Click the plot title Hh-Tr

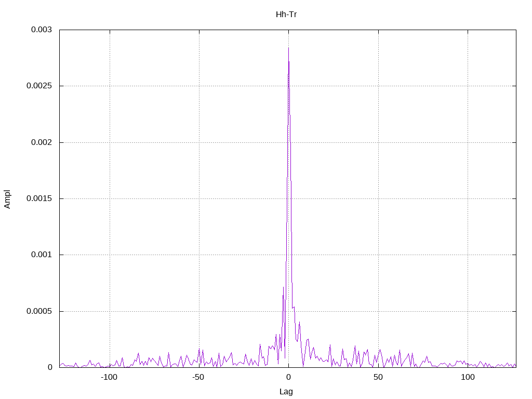(x=286, y=15)
